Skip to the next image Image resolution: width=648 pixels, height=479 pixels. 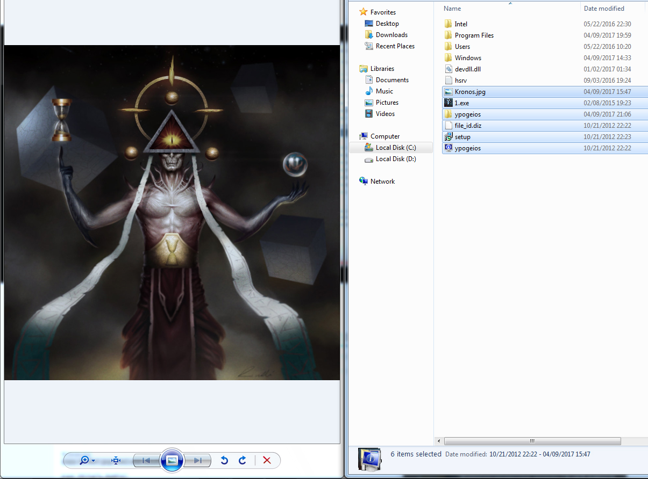coord(198,460)
